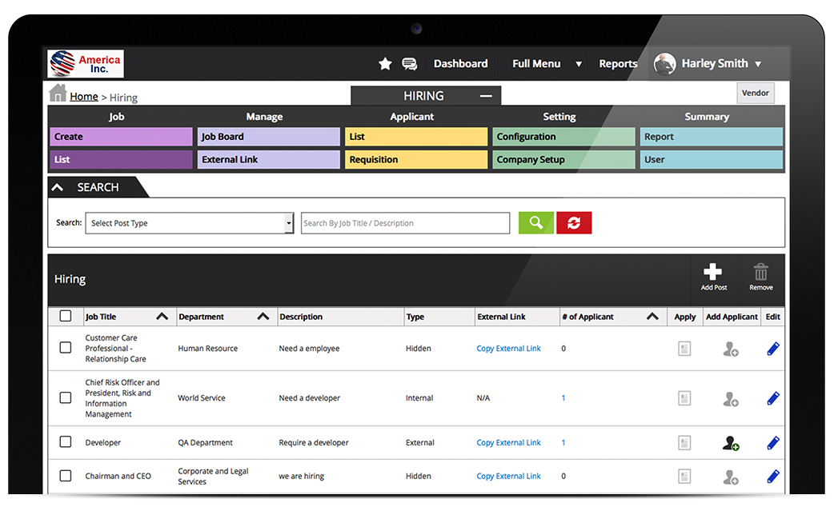Screen dimensions: 834x507
Task: Click Apply icon for Developer row
Action: [684, 443]
